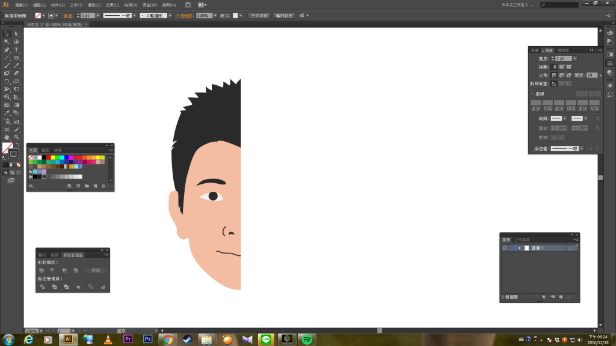This screenshot has width=616, height=346.
Task: Toggle visibility eye of 圖層 1
Action: (505, 248)
